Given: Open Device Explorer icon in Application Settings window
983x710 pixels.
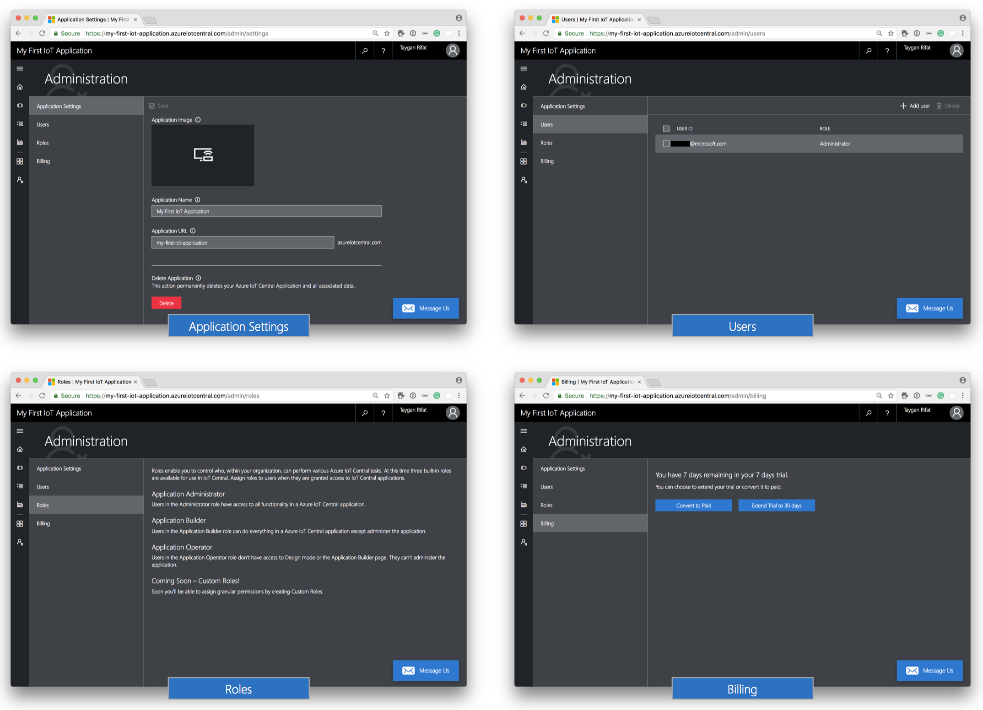Looking at the screenshot, I should coord(20,106).
